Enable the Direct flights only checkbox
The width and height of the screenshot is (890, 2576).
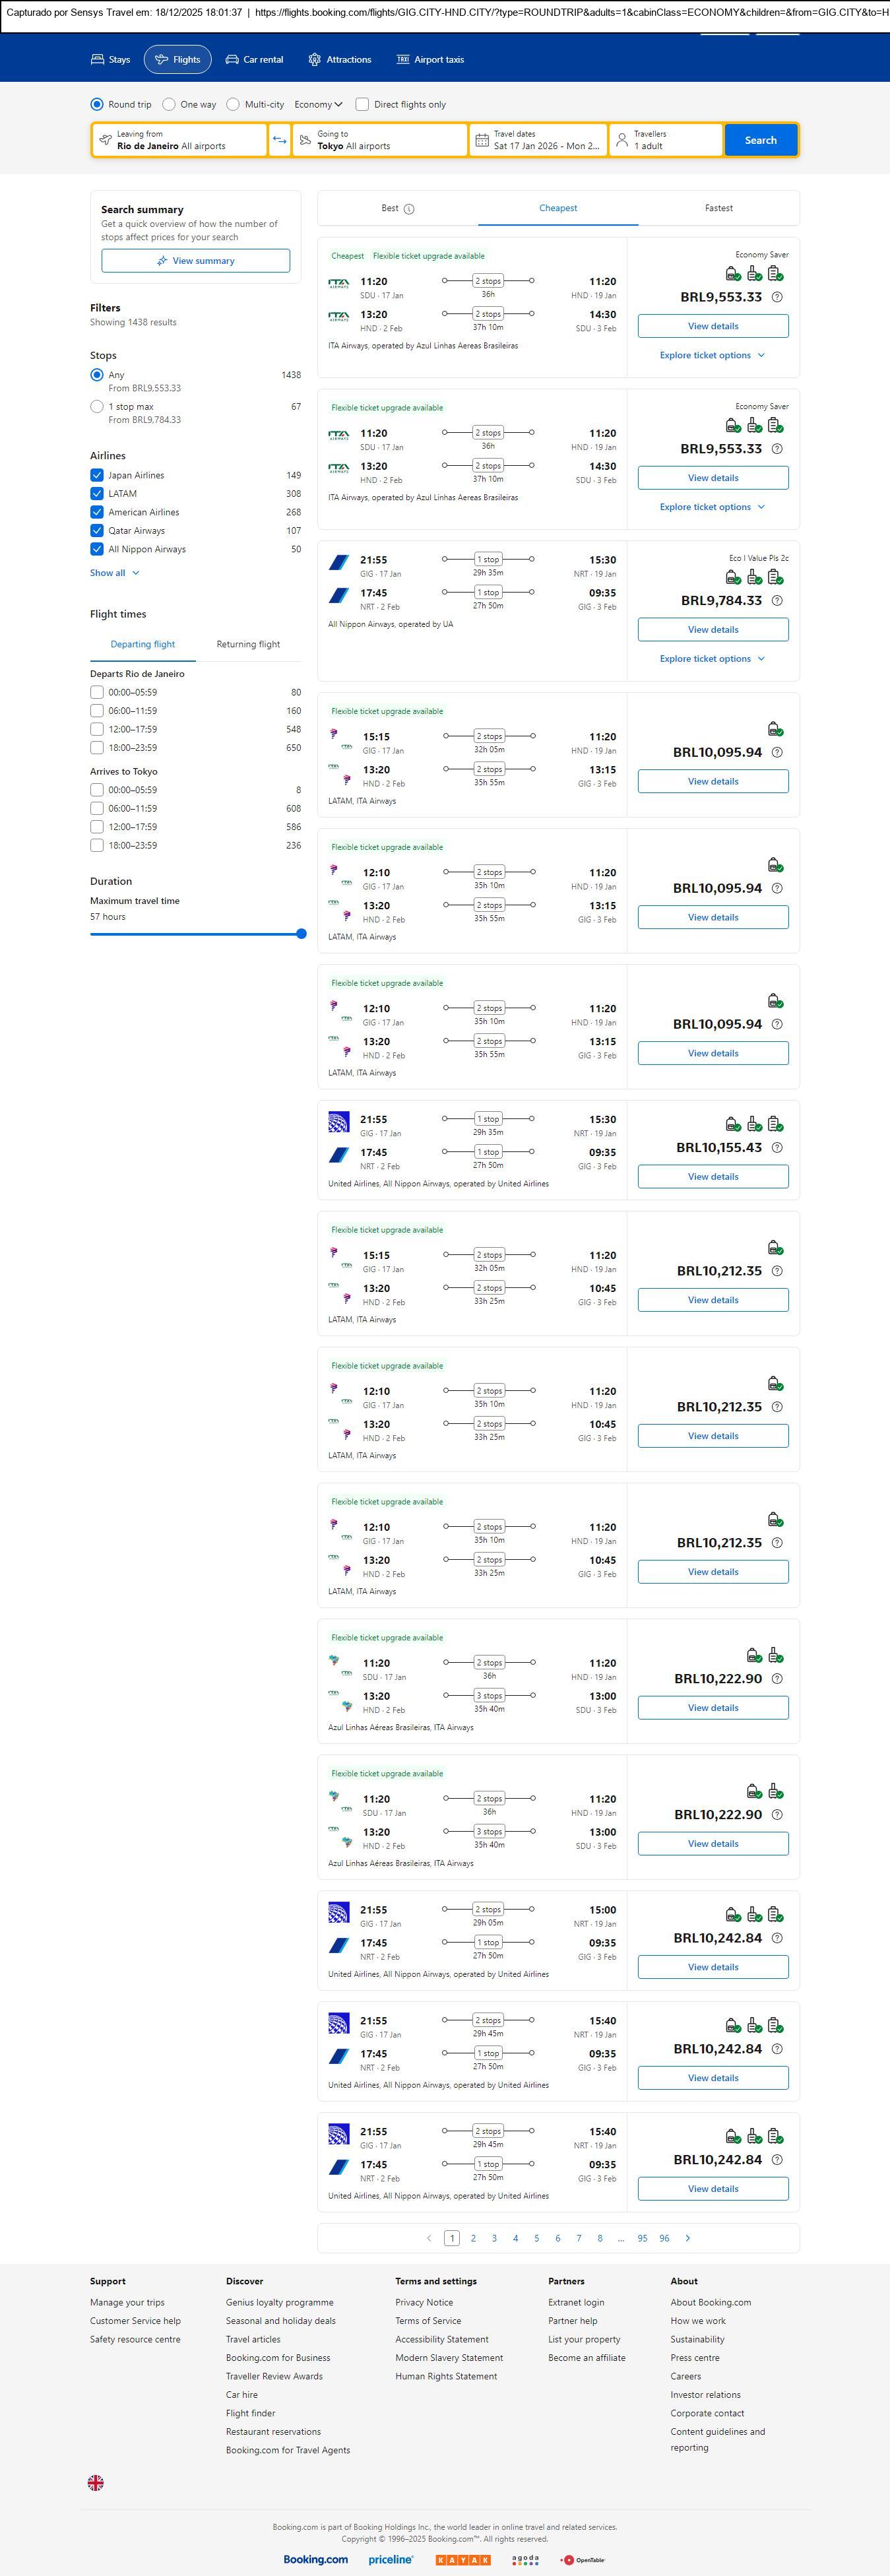click(362, 104)
